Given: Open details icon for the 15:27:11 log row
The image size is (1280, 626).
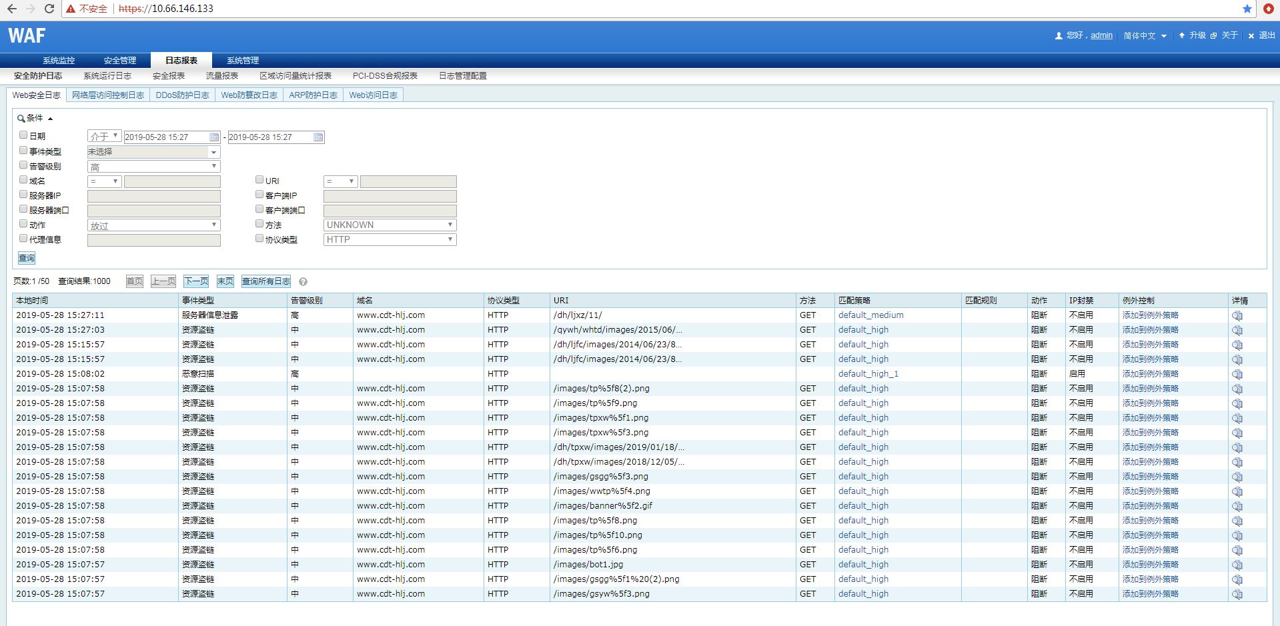Looking at the screenshot, I should [1237, 316].
